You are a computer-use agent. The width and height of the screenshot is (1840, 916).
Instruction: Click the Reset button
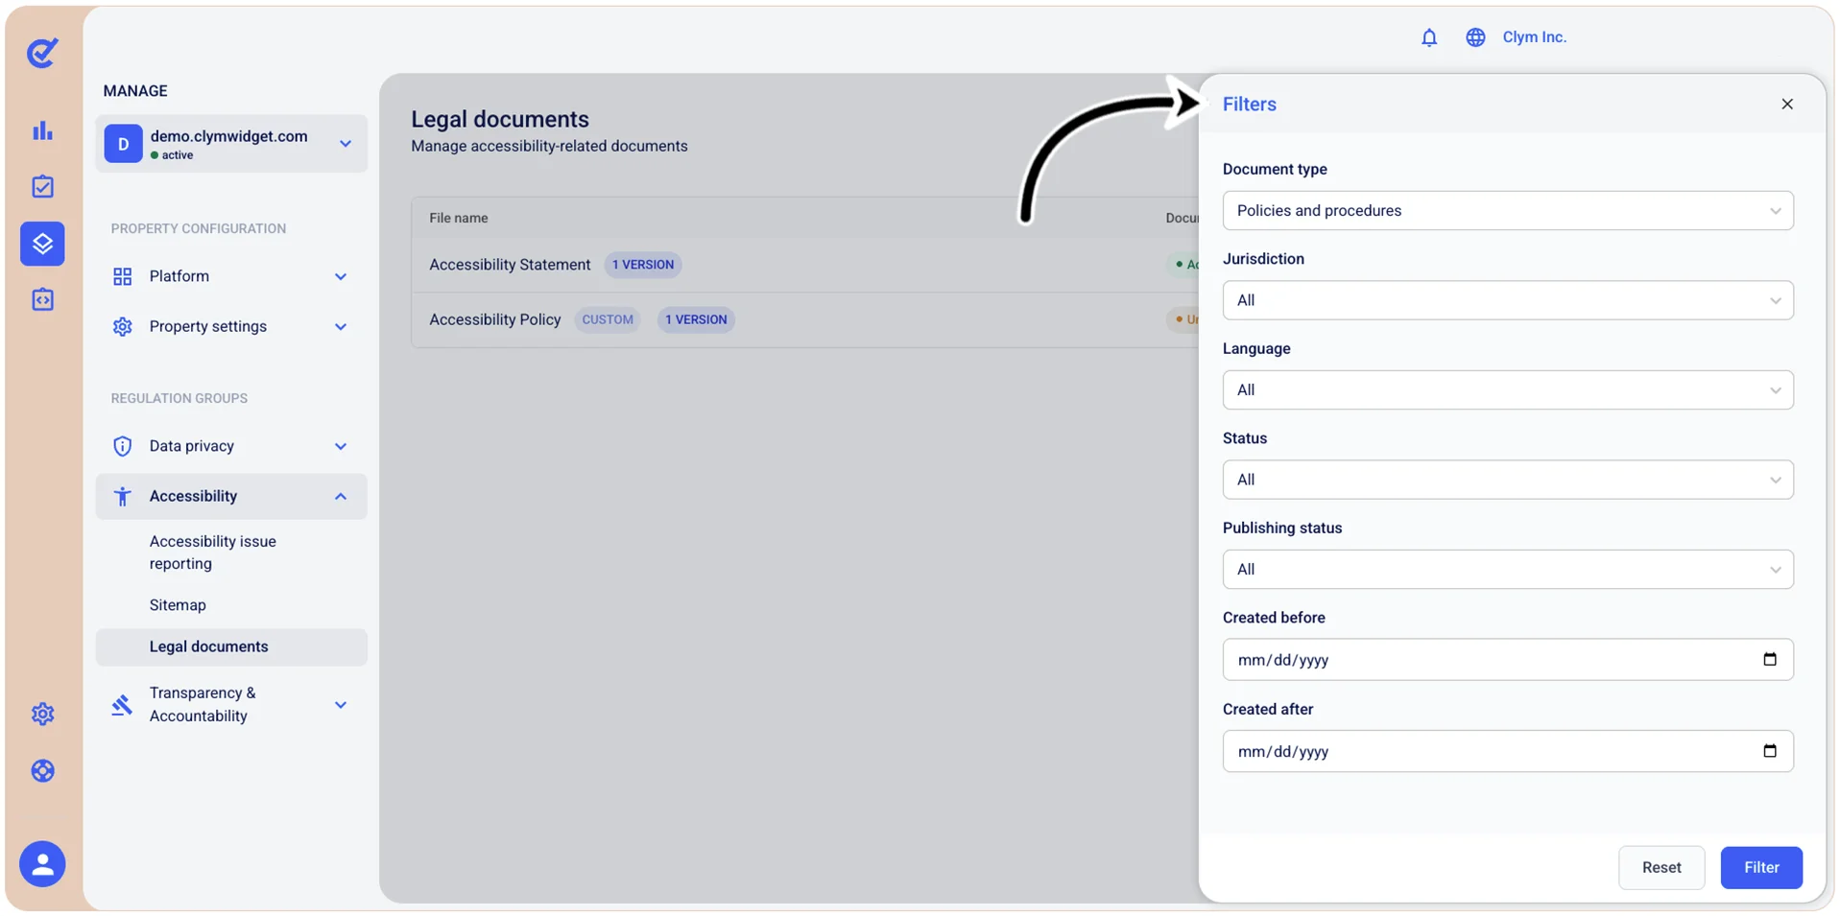coord(1661,867)
